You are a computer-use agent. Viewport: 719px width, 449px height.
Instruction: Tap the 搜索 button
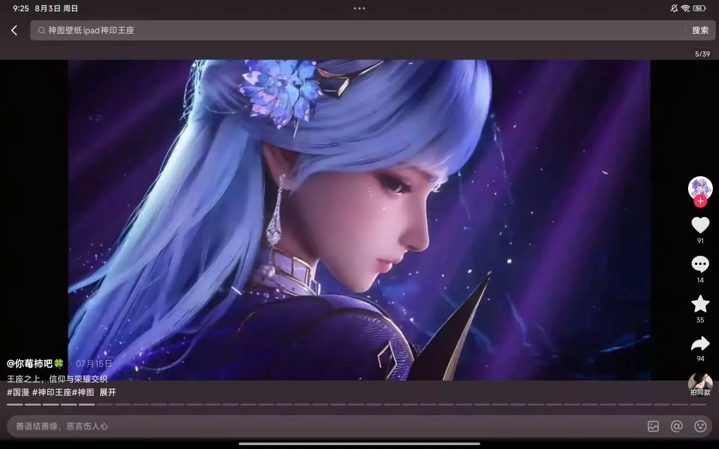pos(700,30)
